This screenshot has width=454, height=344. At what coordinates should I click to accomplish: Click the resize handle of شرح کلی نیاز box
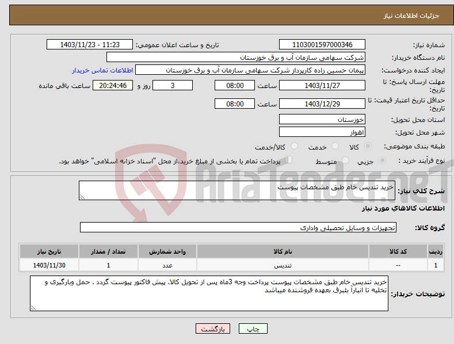coord(82,197)
